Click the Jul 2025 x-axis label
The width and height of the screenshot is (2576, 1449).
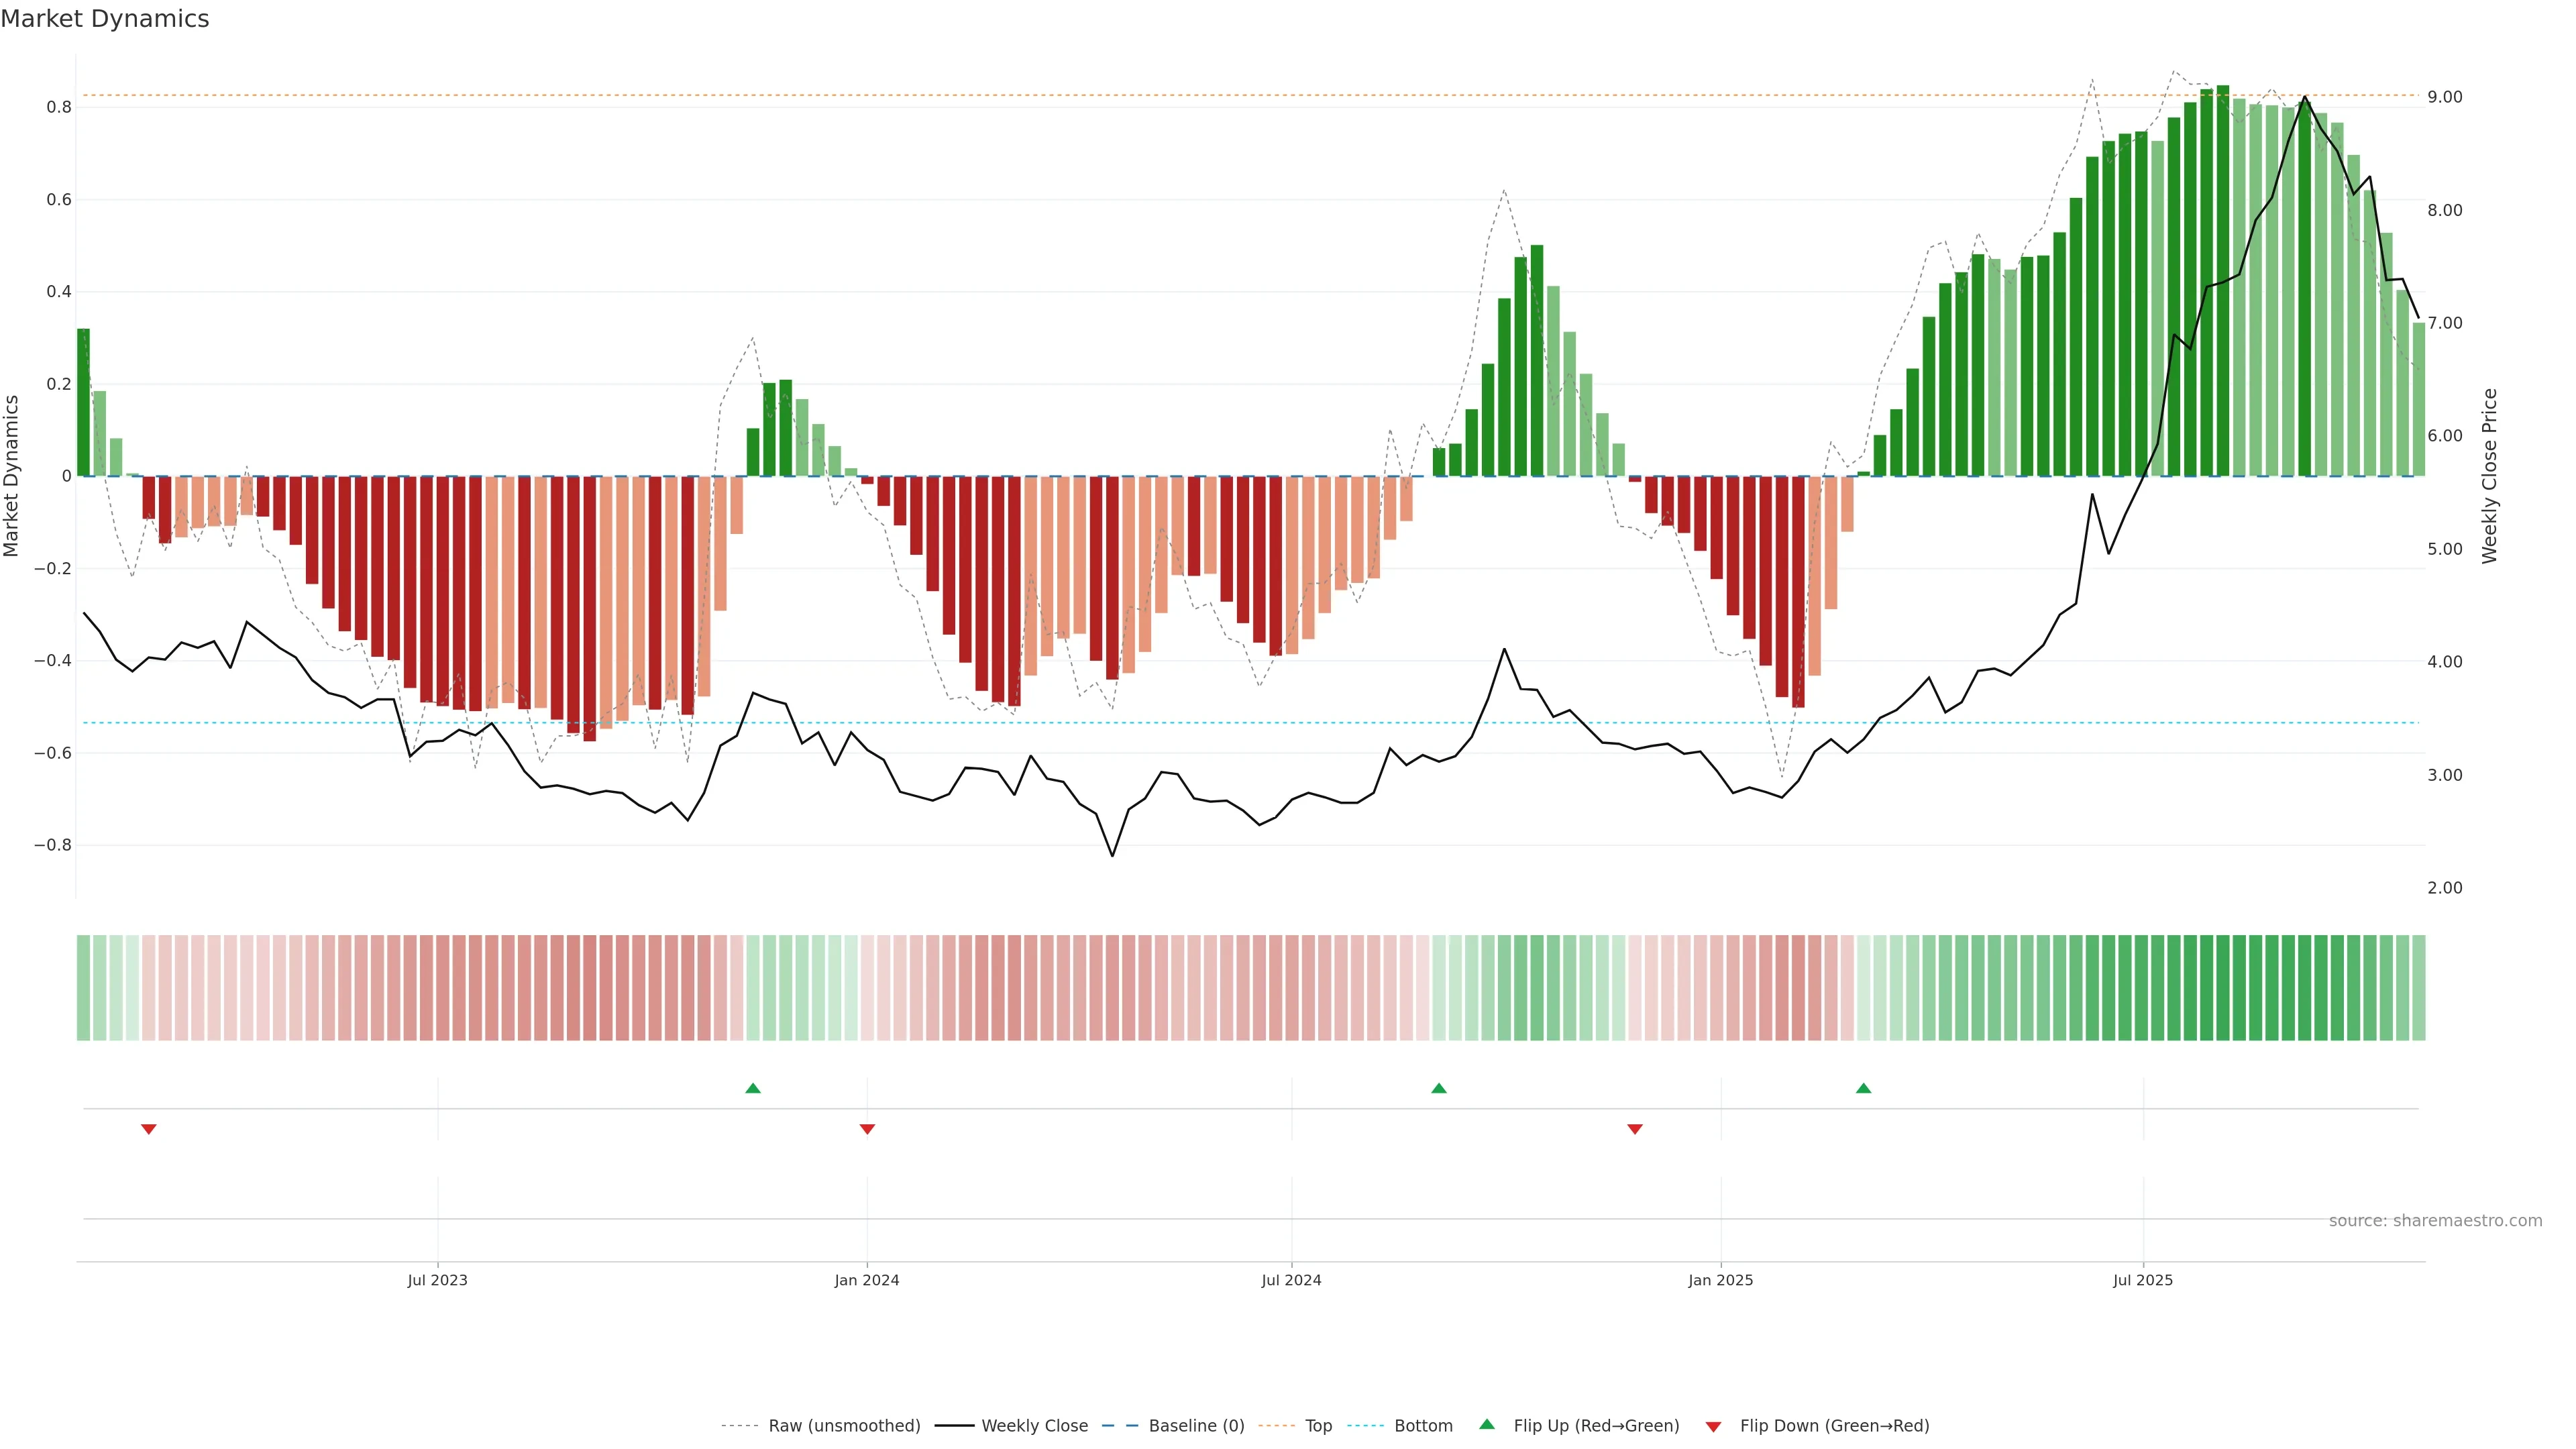point(2143,1280)
